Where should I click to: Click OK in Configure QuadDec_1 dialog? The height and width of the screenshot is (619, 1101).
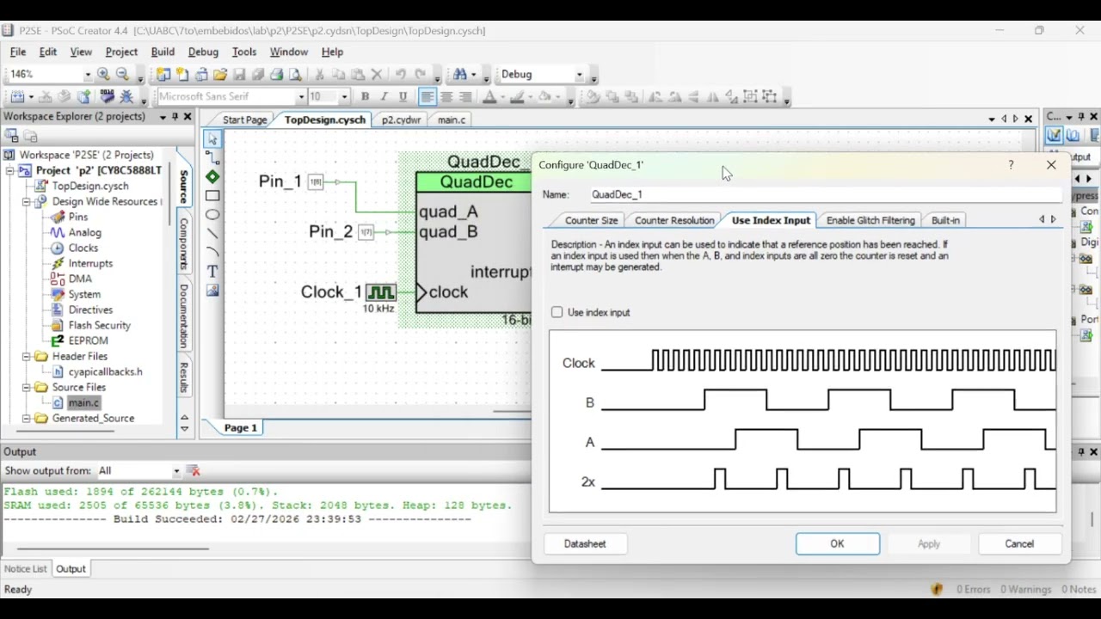(837, 543)
